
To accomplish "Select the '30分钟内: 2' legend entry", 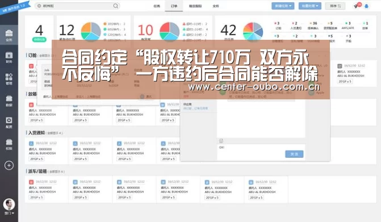I will tap(114, 24).
